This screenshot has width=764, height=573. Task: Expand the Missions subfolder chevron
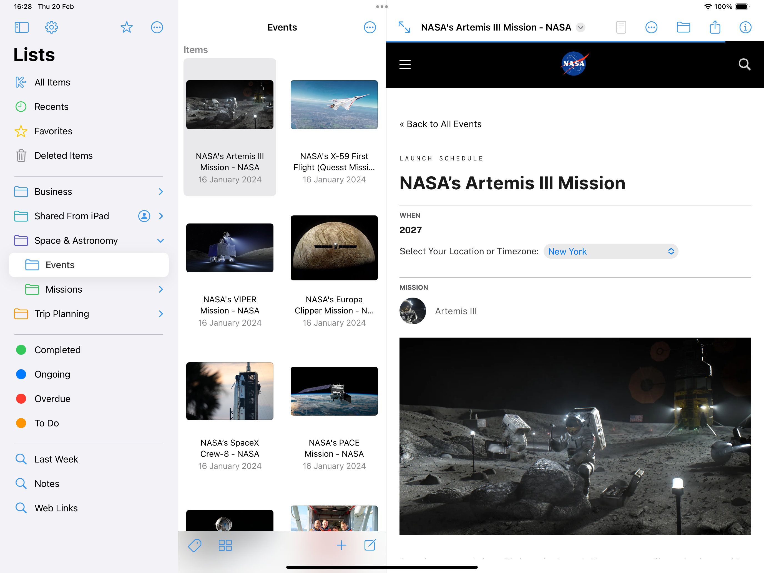pos(161,290)
